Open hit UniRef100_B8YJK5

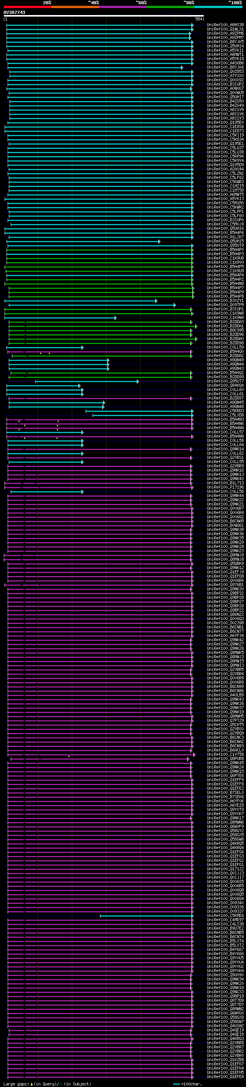click(x=225, y=42)
